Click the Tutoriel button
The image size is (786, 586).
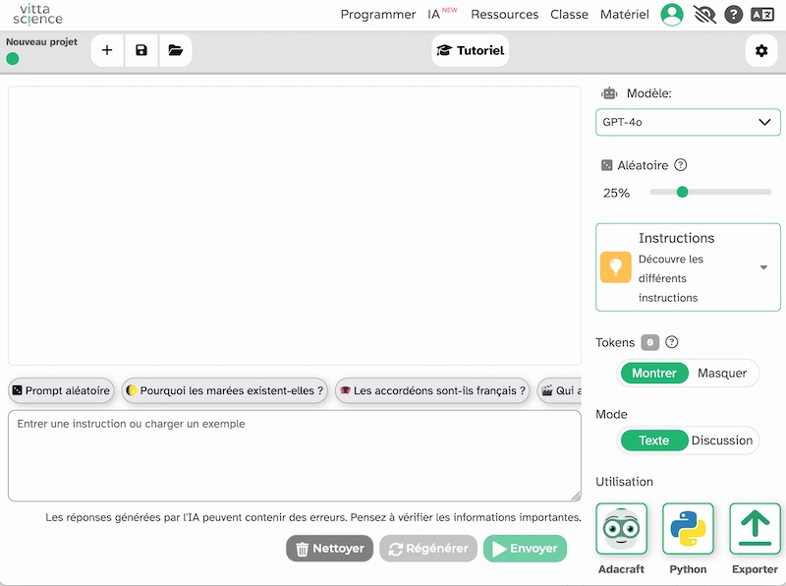click(x=471, y=50)
